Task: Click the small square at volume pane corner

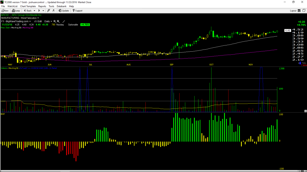Action: point(306,111)
